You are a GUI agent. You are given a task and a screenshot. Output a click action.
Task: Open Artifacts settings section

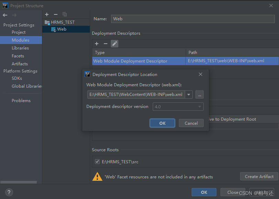(x=20, y=64)
